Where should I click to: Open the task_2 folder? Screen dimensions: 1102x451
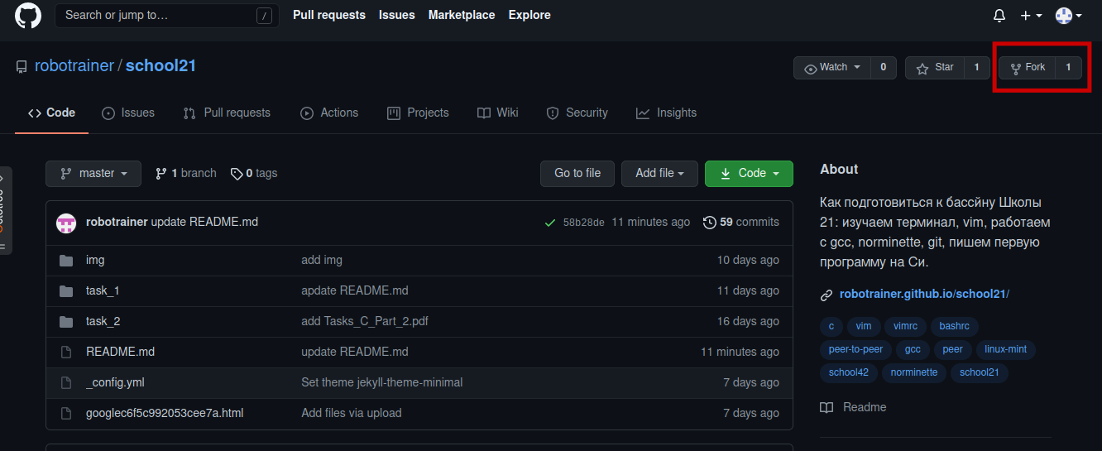tap(103, 322)
